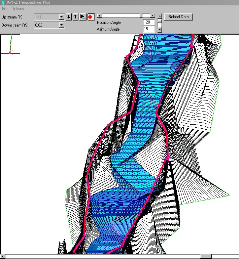The image size is (239, 259).
Task: Click the Azimuth Angle input field
Action: click(149, 29)
